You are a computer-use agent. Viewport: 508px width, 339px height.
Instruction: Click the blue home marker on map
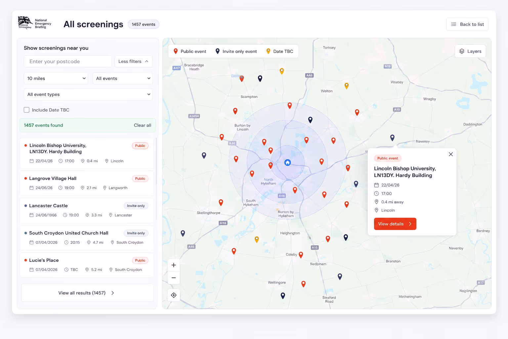(288, 163)
